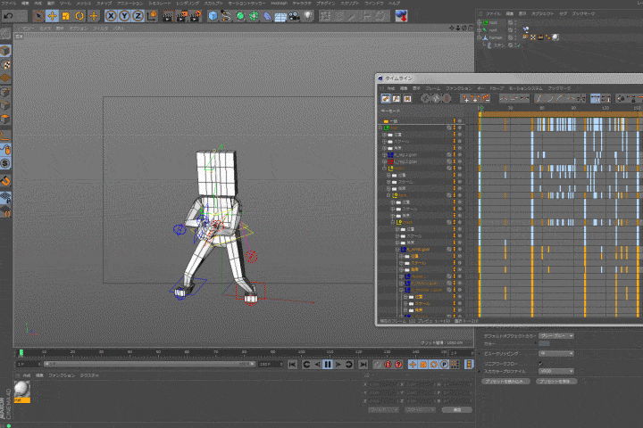Click the Timeline add key icon
The height and width of the screenshot is (428, 643).
(465, 98)
